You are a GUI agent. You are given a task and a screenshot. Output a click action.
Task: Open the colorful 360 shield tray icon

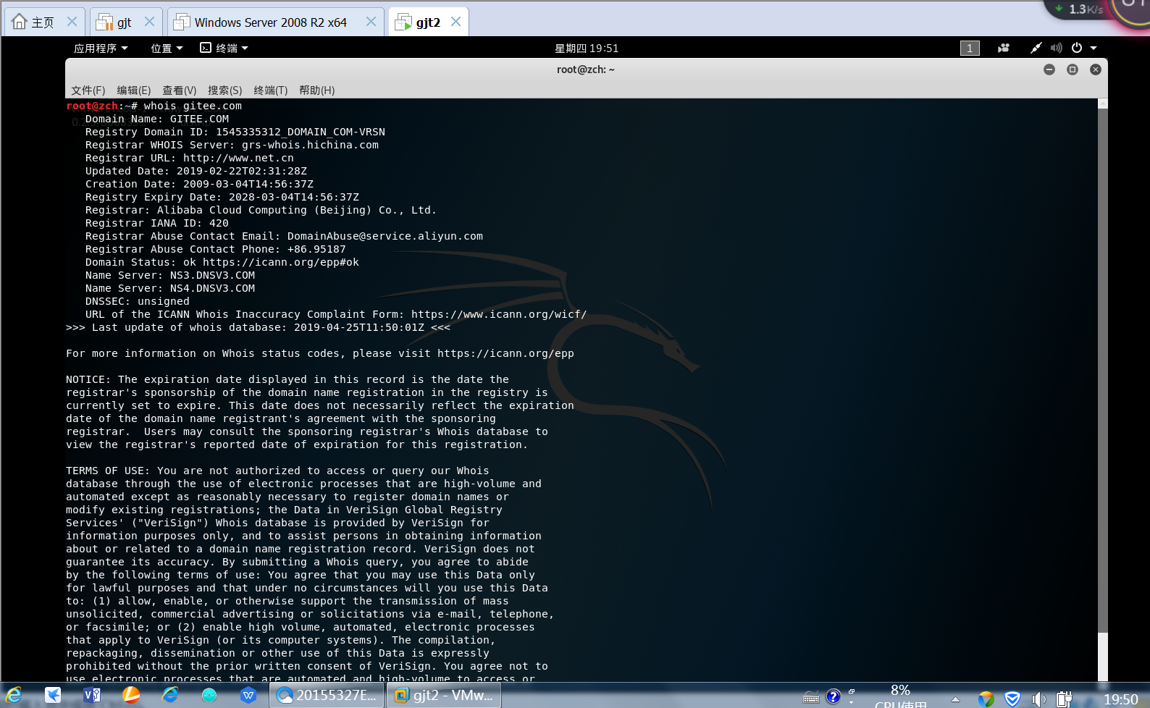tap(986, 699)
